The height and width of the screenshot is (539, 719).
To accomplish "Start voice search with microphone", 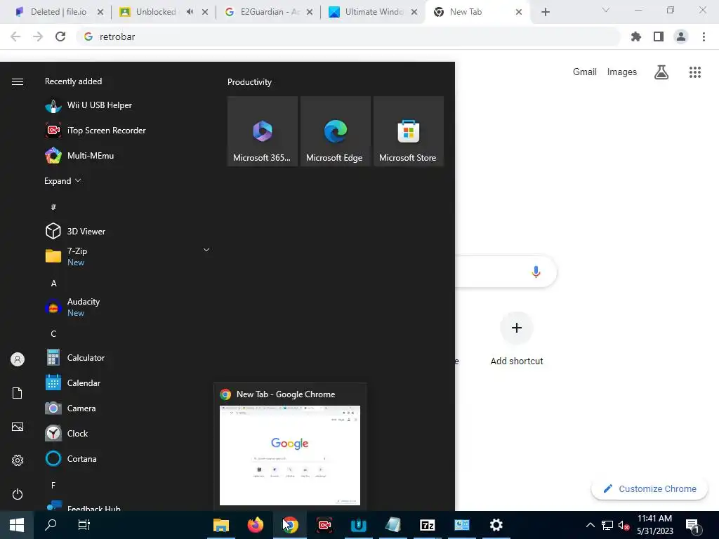I will [536, 272].
